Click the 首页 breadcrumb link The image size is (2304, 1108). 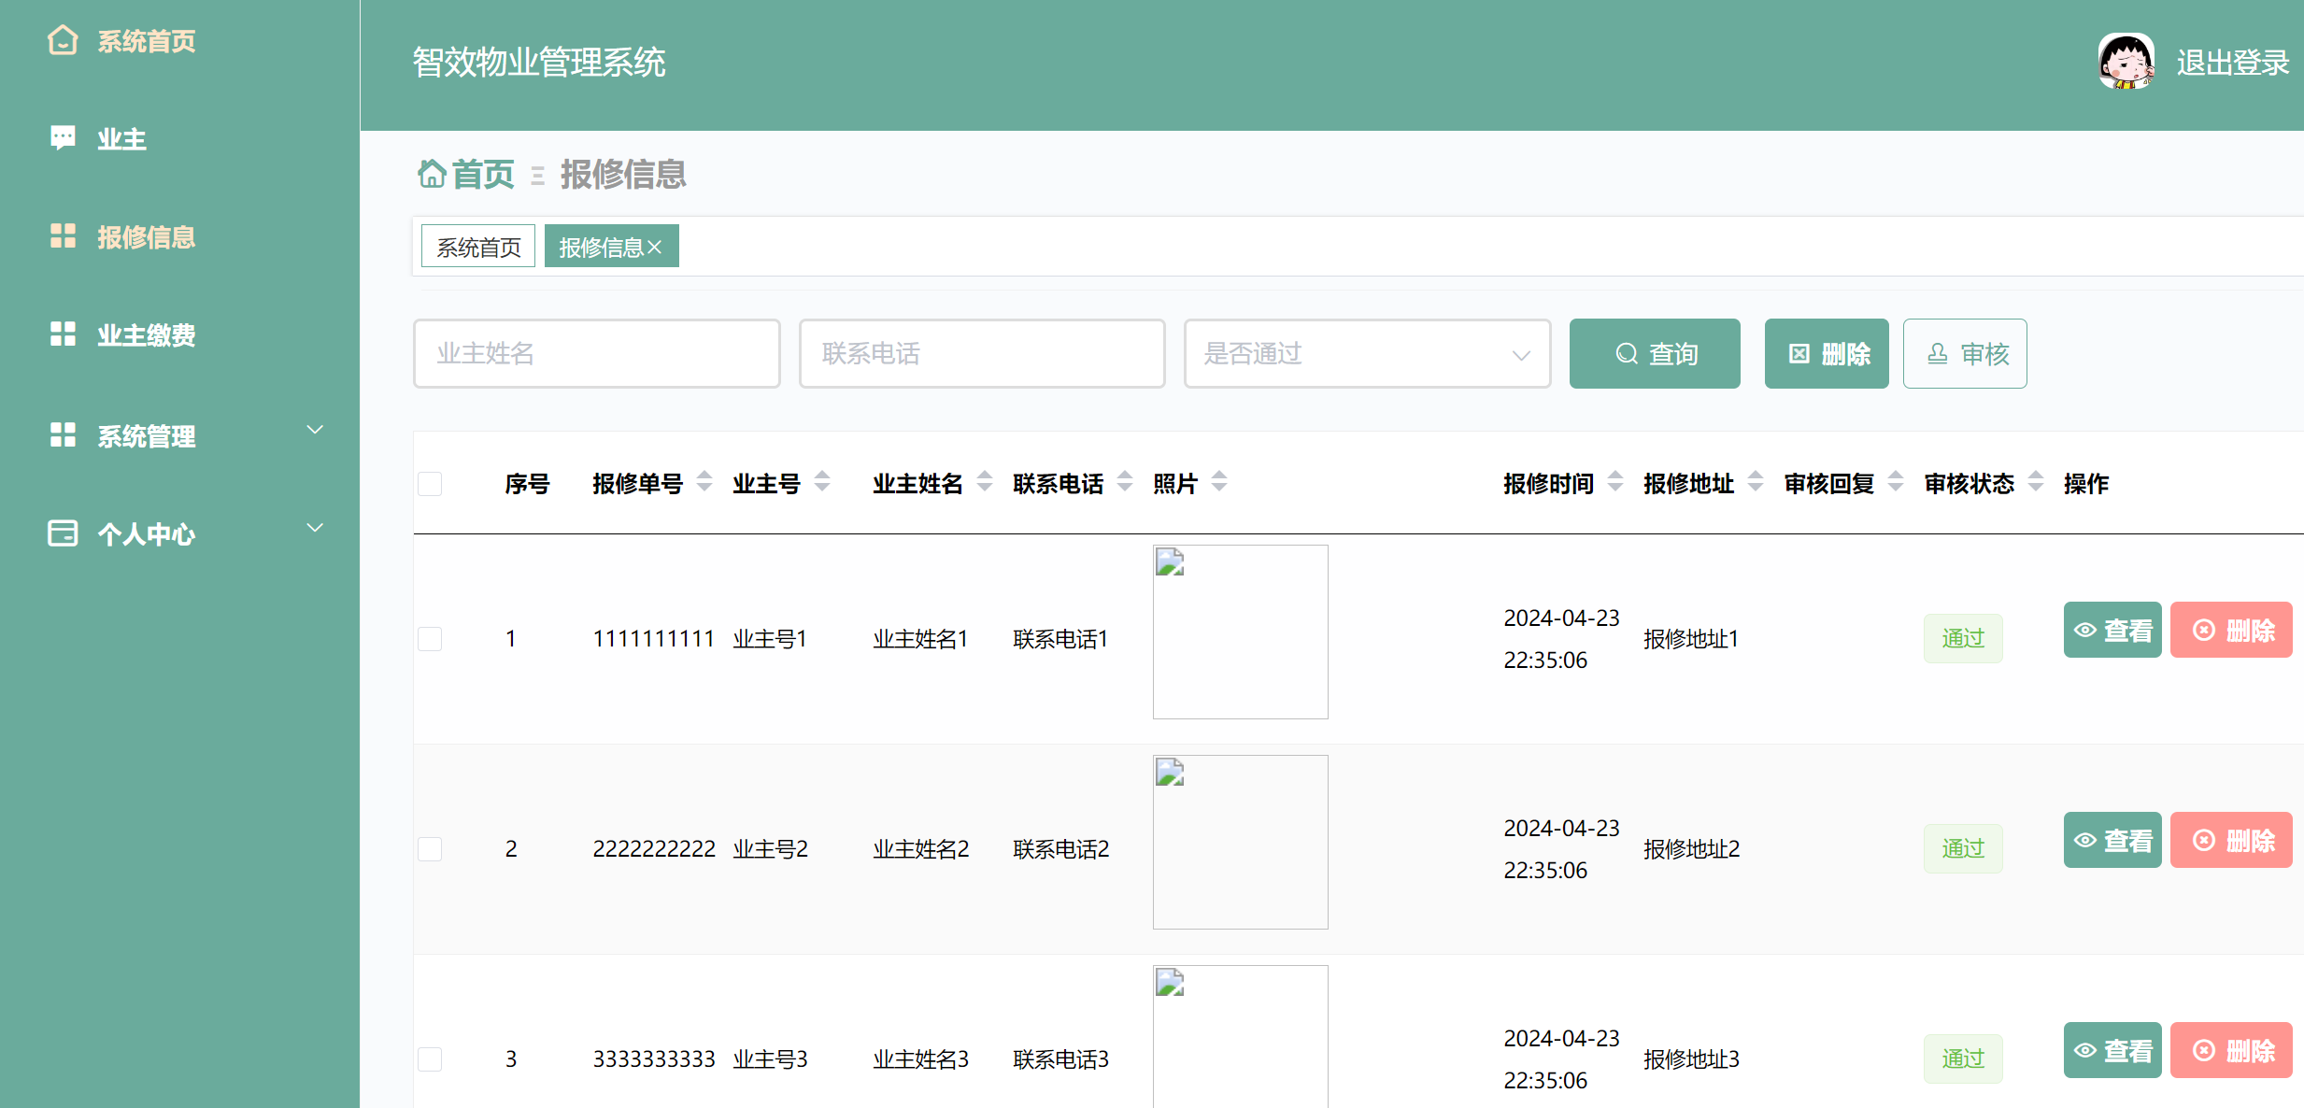tap(483, 175)
